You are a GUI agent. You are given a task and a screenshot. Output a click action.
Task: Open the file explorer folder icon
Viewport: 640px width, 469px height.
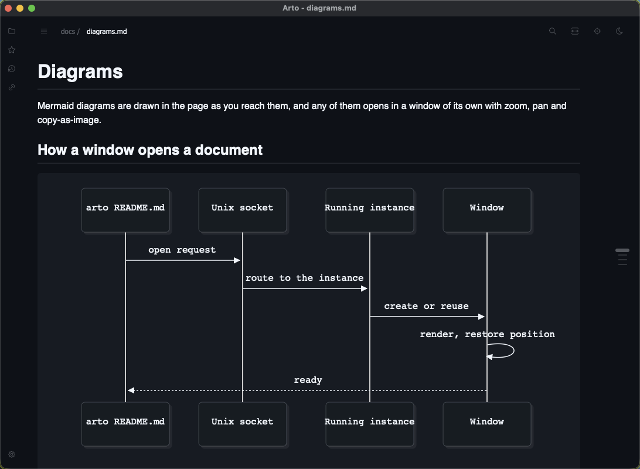(12, 31)
